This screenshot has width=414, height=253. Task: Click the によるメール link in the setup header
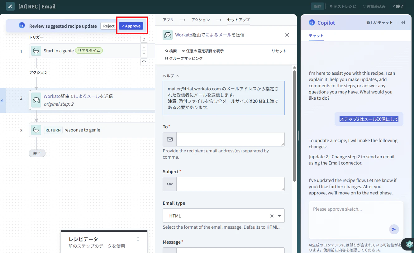(218, 35)
